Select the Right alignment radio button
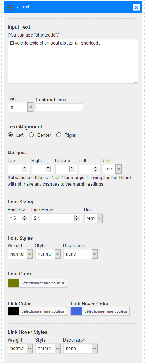 59,135
